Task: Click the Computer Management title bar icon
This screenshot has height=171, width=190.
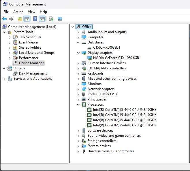Action: click(5, 4)
